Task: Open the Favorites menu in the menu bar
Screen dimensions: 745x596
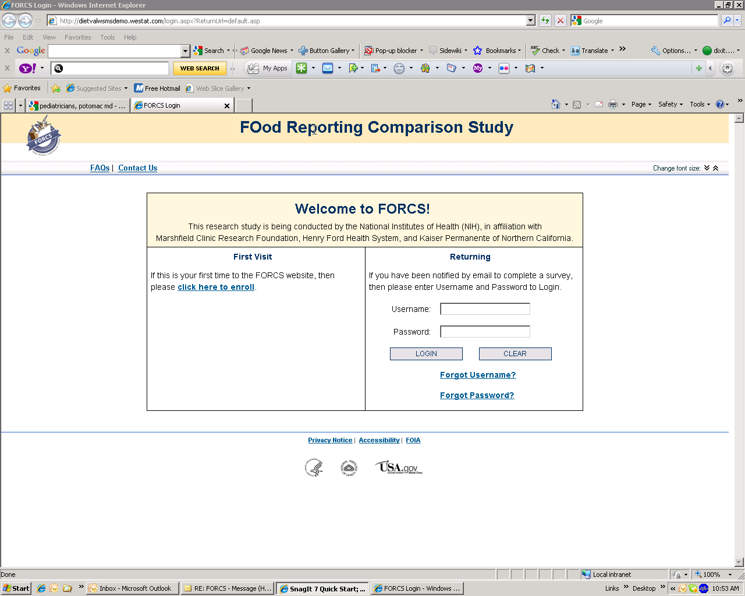Action: point(77,37)
